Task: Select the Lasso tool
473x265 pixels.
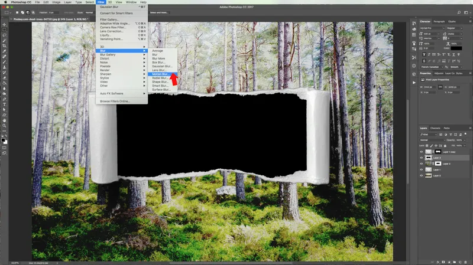Action: (4, 35)
